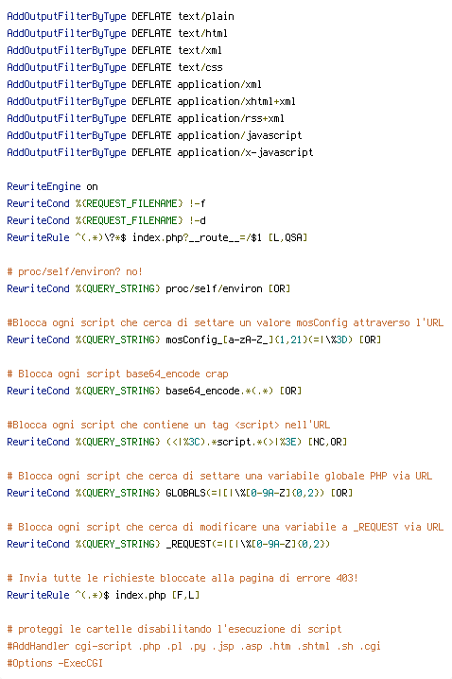Click the 'index.php [F,L]' rewrite rule

click(x=103, y=596)
